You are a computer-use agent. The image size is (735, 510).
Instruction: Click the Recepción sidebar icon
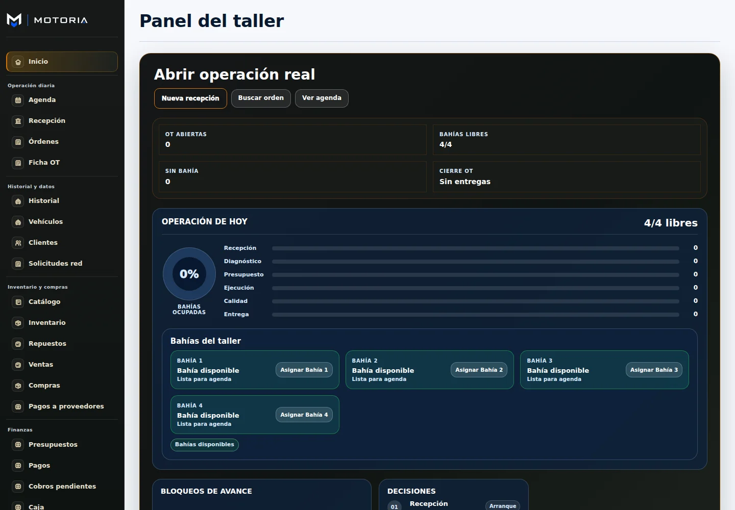pyautogui.click(x=18, y=121)
